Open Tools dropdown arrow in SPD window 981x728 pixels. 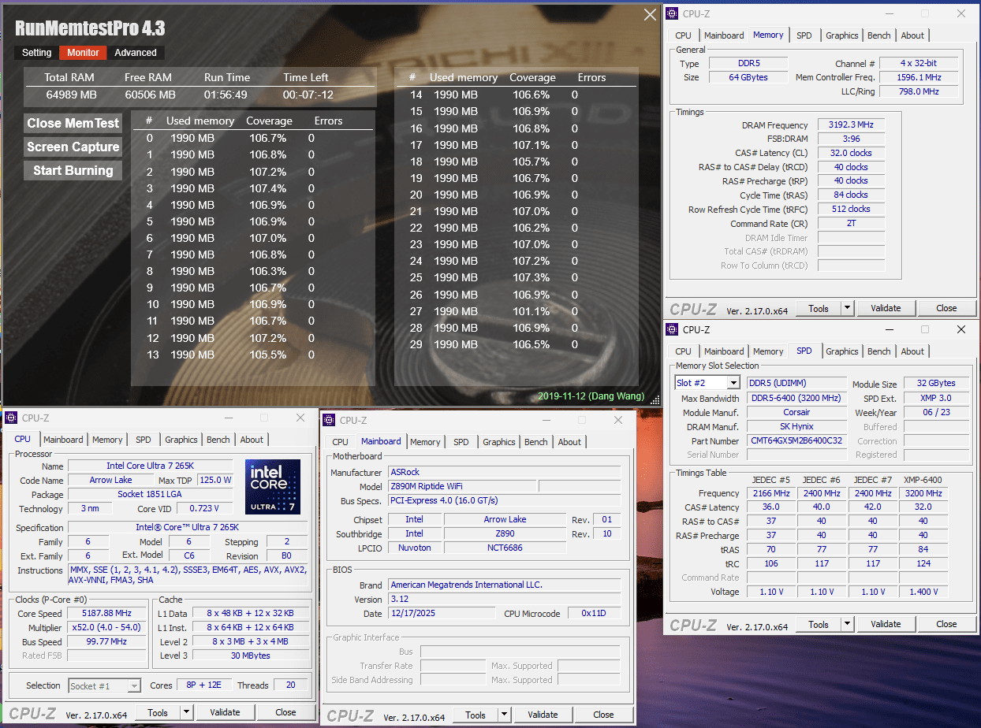point(848,624)
